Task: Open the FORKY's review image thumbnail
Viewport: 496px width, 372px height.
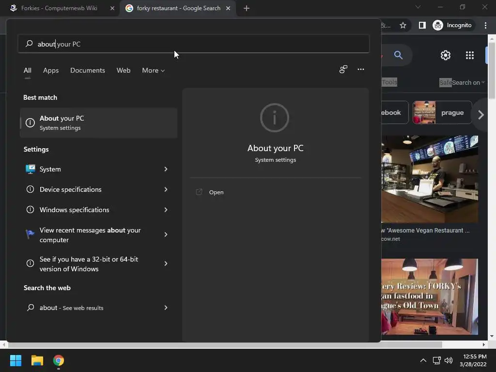Action: [x=430, y=297]
